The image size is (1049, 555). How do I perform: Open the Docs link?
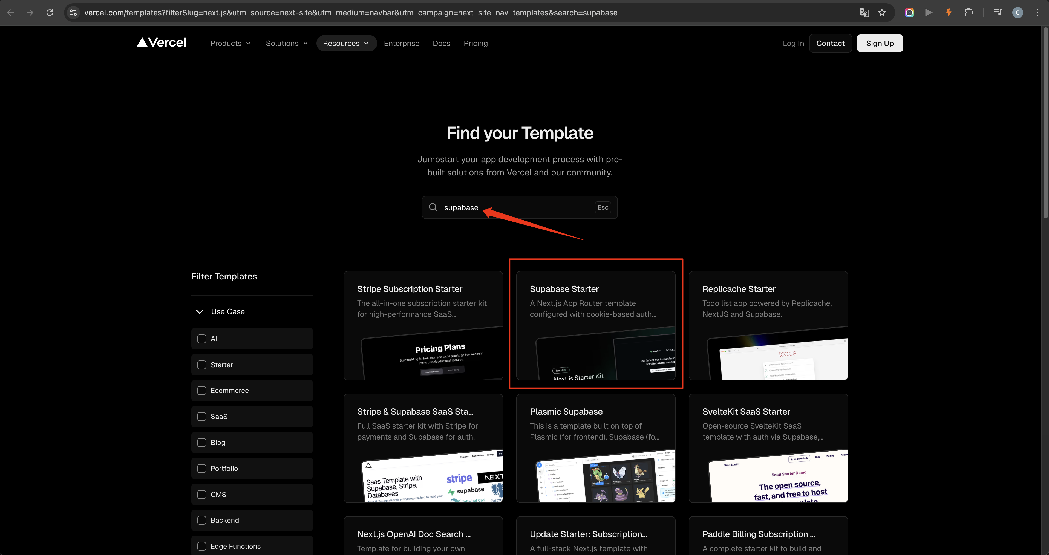(442, 43)
